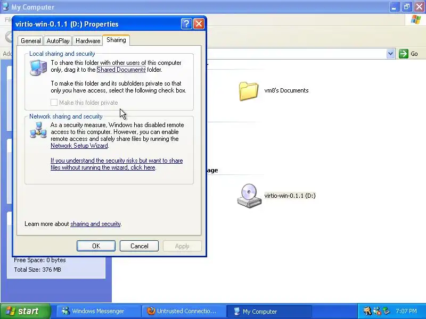Click the Total Size: 376 MB text
This screenshot has width=426, height=319.
[x=37, y=270]
